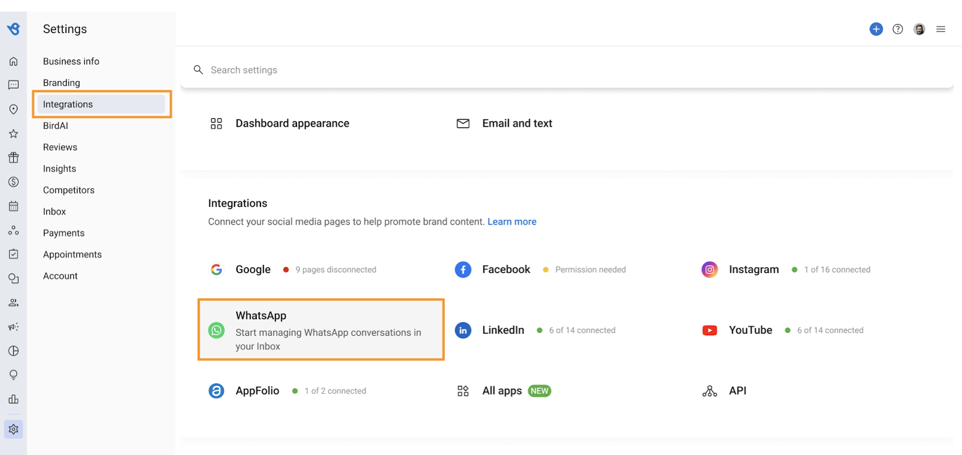Click the Facebook logo icon
962x455 pixels.
coord(463,269)
